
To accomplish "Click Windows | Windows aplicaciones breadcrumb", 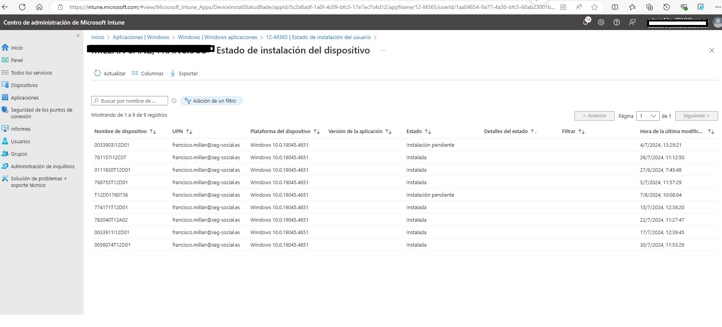I will tap(218, 37).
